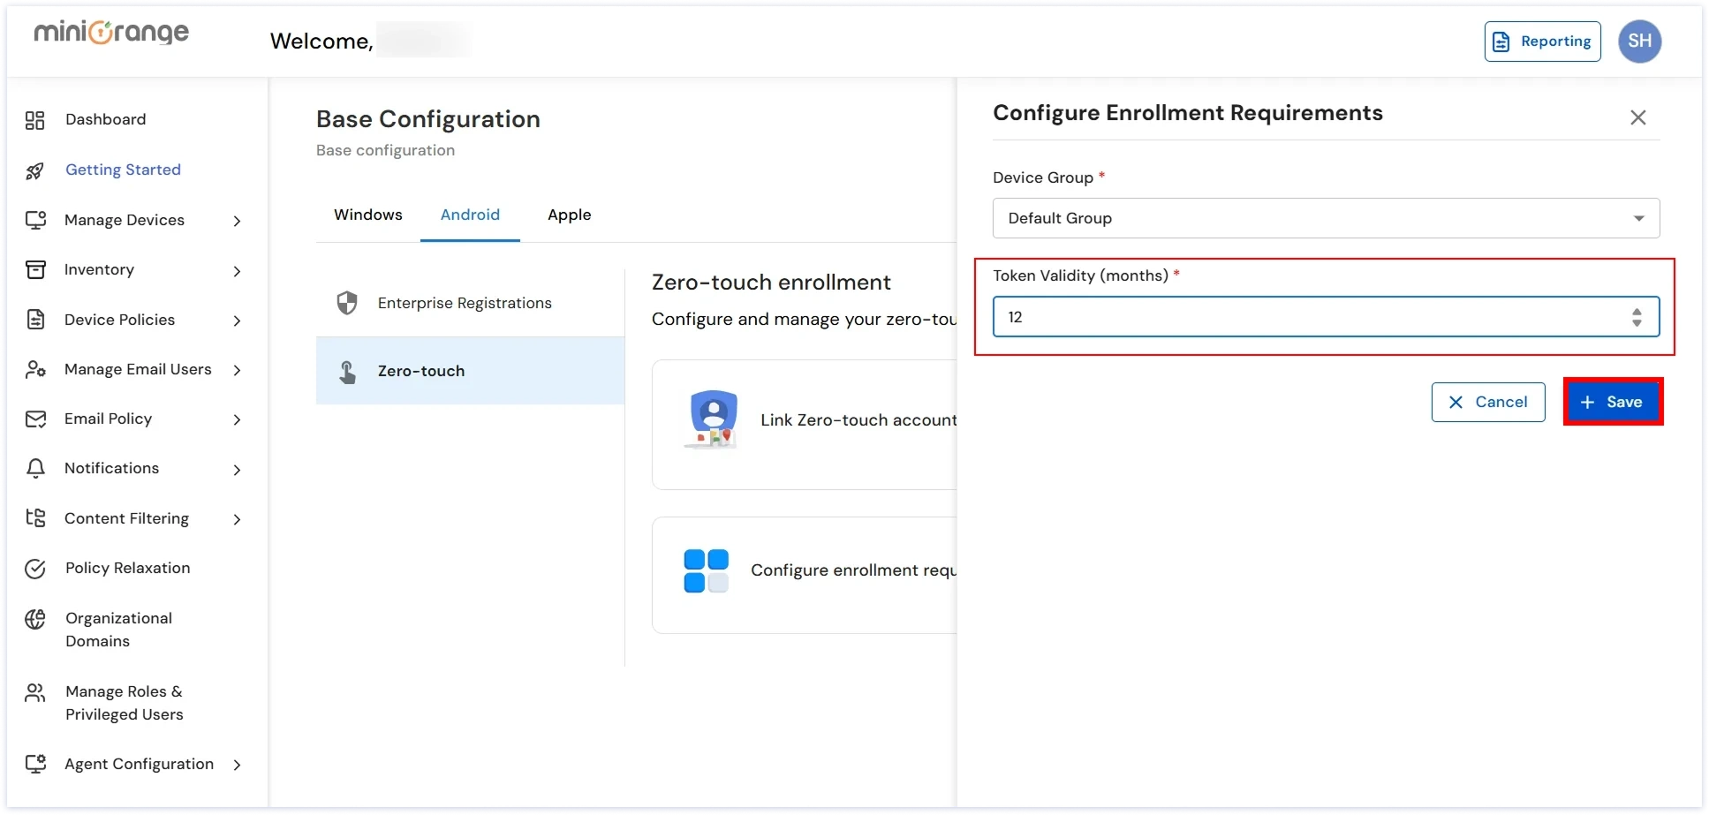Screen dimensions: 1709x815
Task: Save the enrollment requirements
Action: [1613, 402]
